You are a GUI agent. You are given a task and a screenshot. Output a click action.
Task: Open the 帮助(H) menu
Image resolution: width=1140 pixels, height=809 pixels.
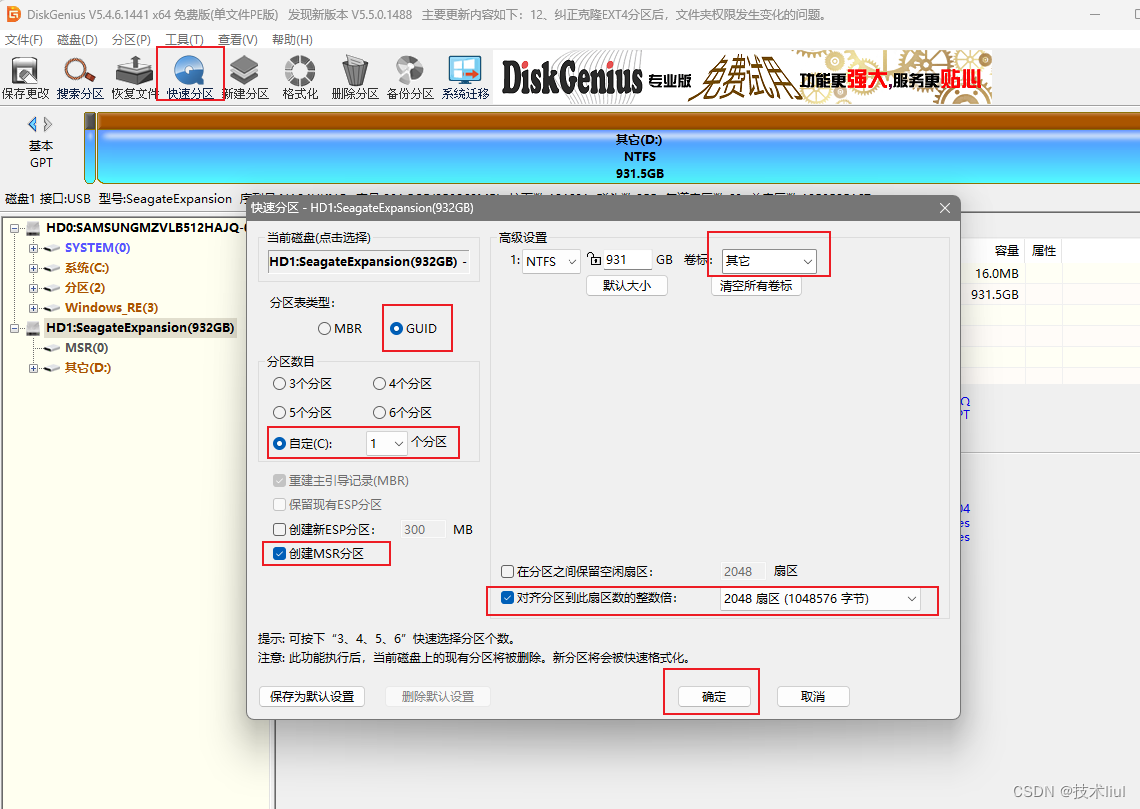292,40
